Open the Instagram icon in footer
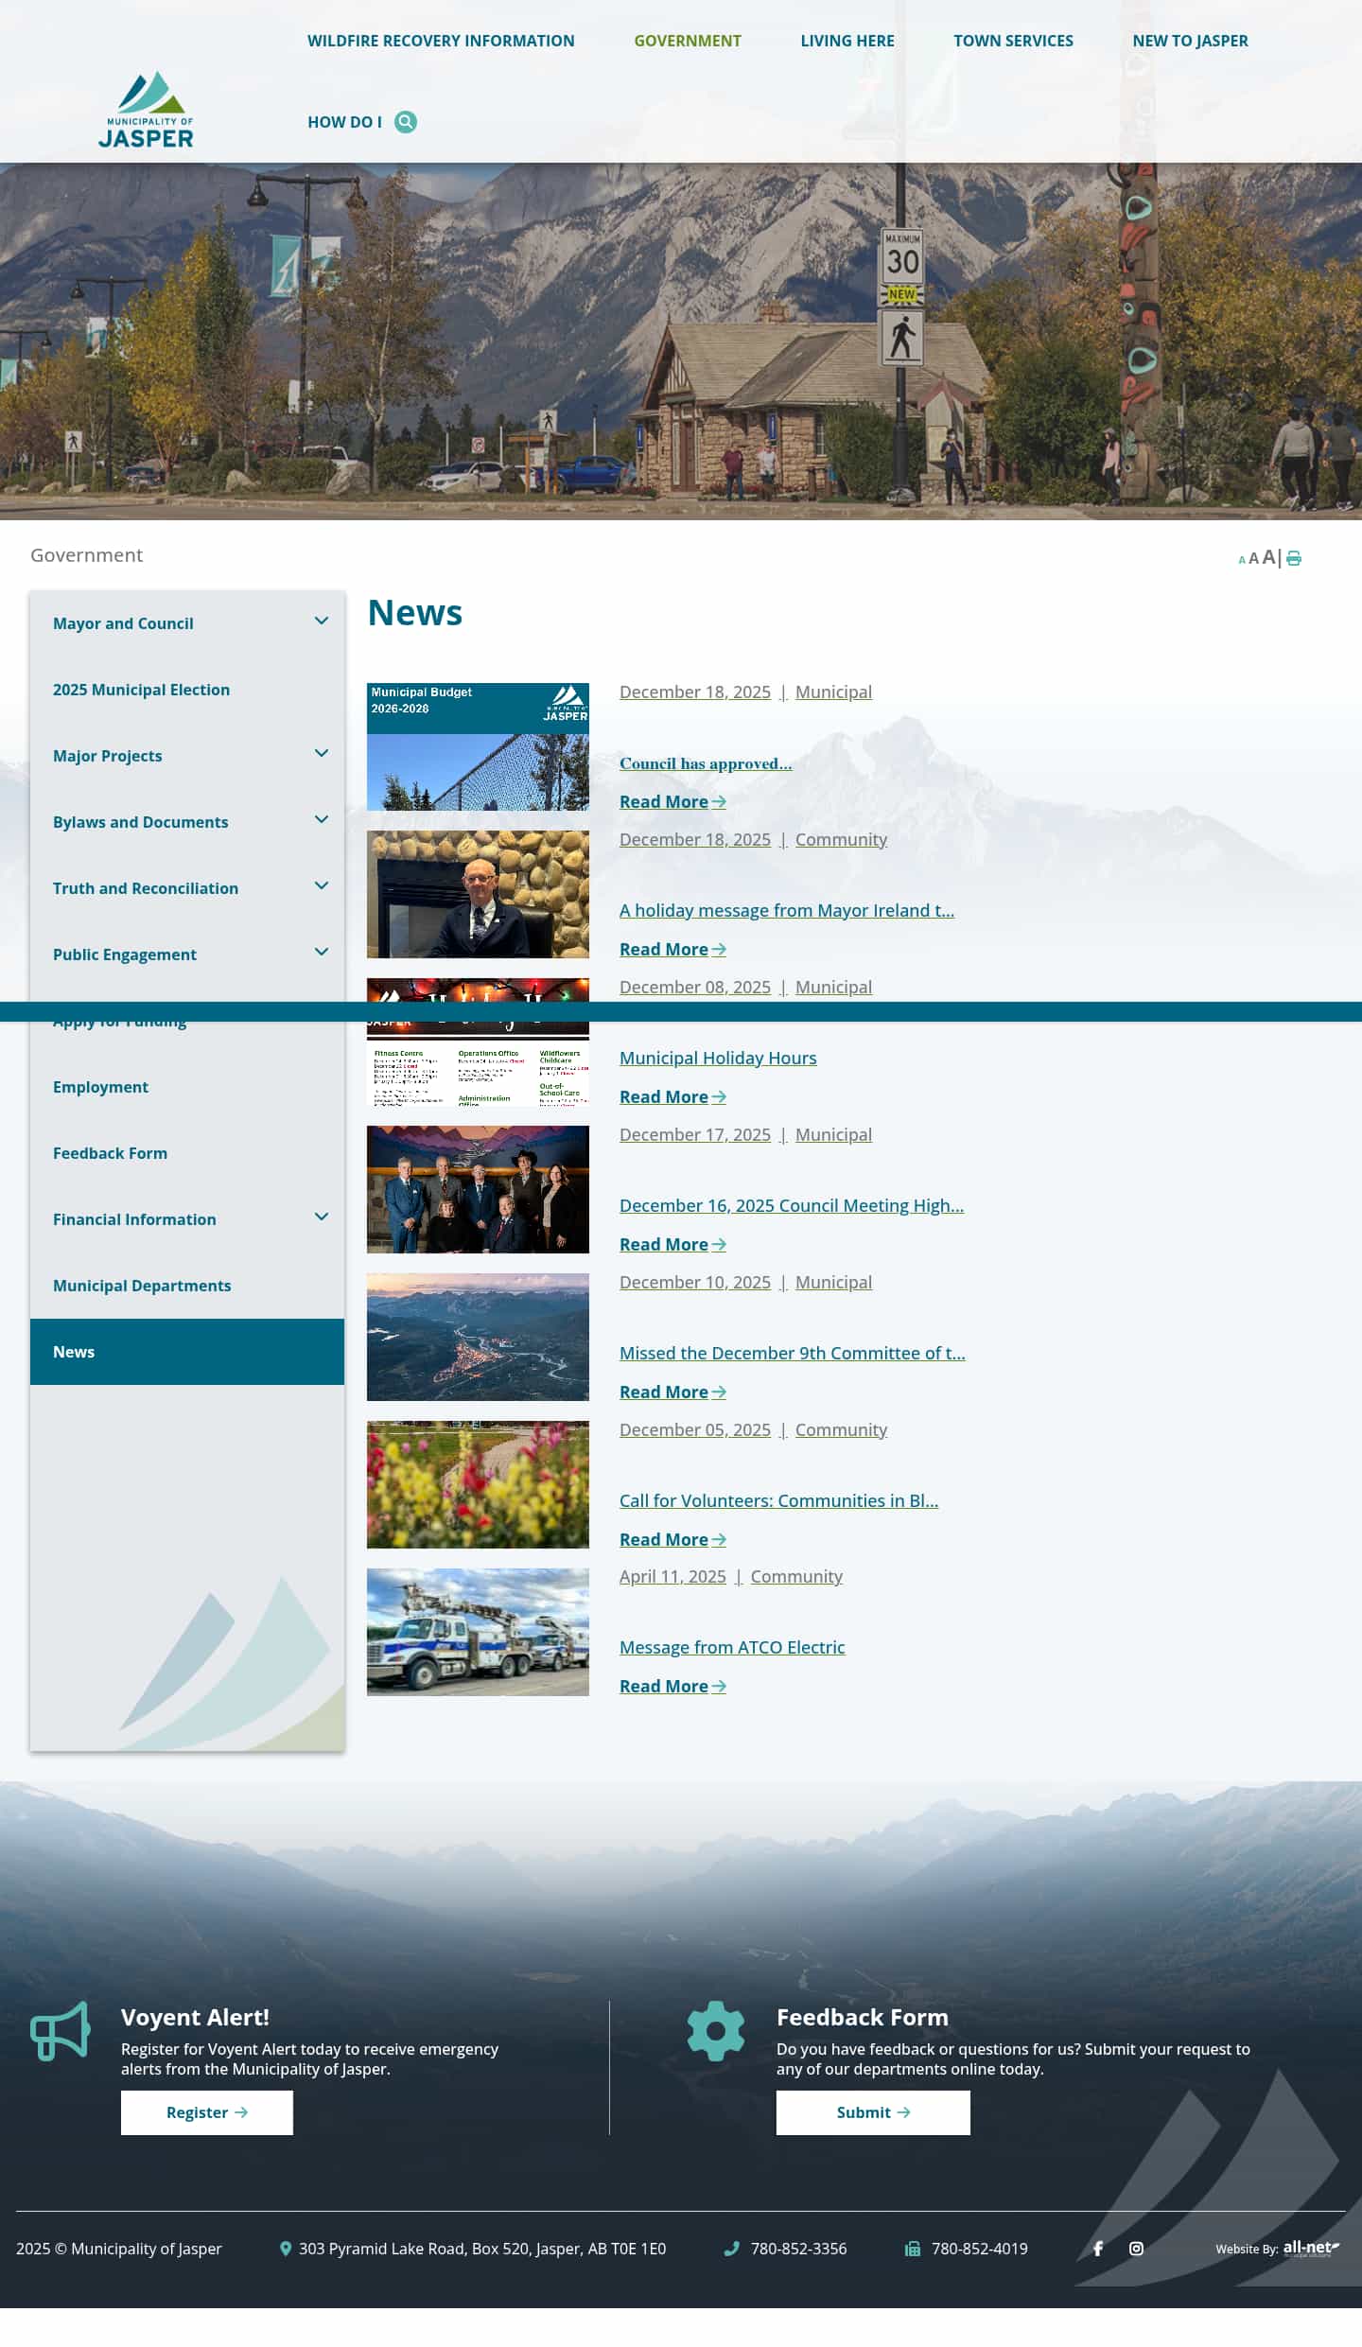 1136,2249
